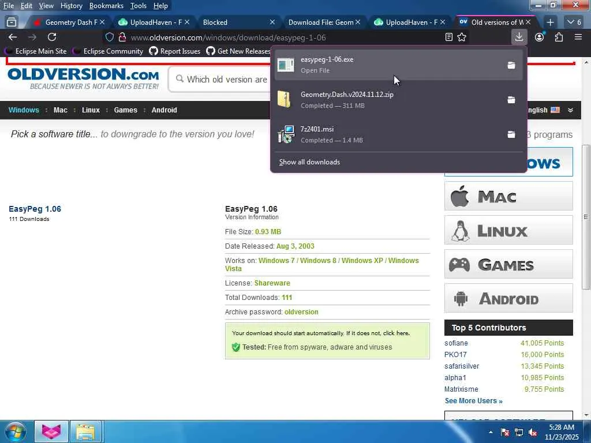Open the View menu
This screenshot has width=591, height=443.
(x=46, y=6)
